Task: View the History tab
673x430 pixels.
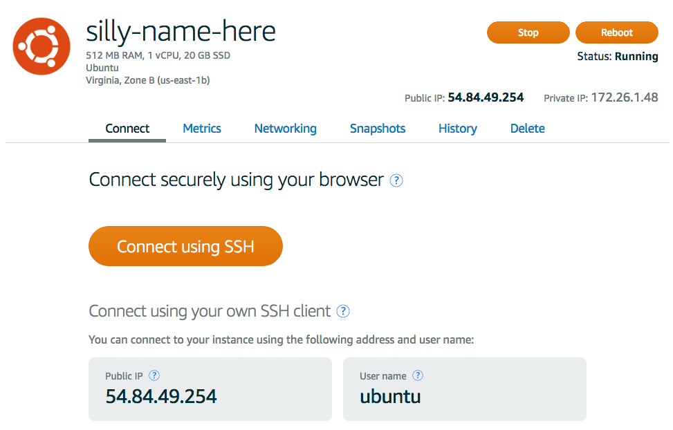Action: 457,129
